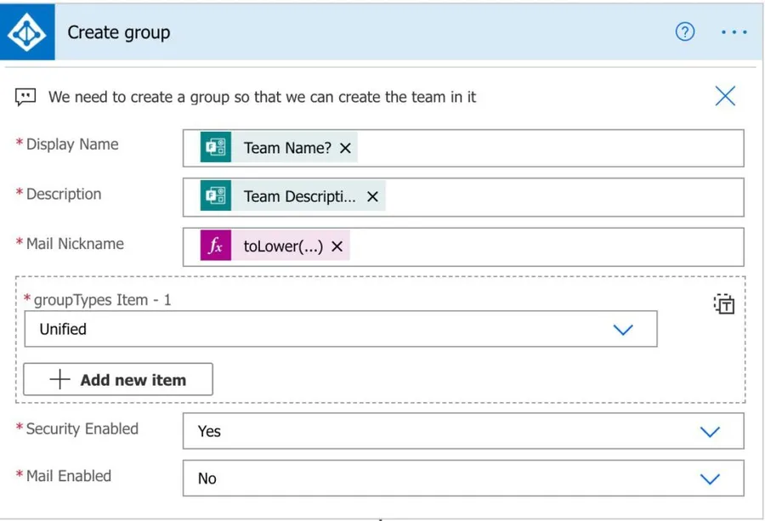The height and width of the screenshot is (521, 765).
Task: Click the Add new item button
Action: click(118, 380)
